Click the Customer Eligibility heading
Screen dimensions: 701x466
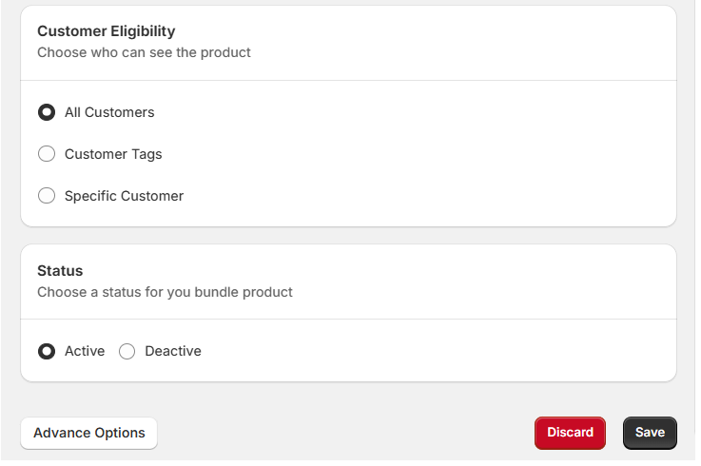pyautogui.click(x=107, y=31)
